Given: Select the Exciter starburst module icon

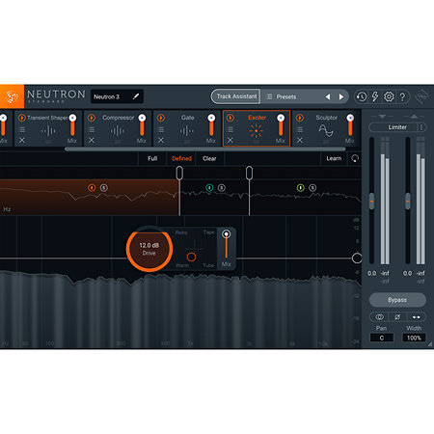Looking at the screenshot, I should click(x=257, y=131).
